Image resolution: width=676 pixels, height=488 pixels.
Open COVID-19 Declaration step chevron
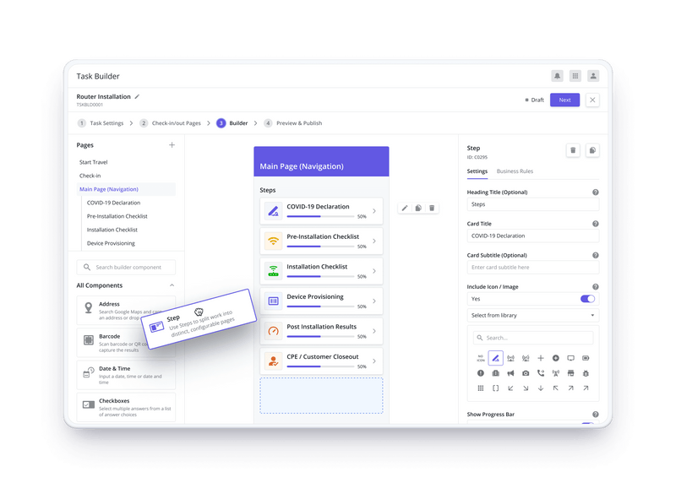click(x=374, y=210)
